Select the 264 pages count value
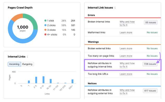Viewport: 165px width, 102px height. click(x=73, y=21)
